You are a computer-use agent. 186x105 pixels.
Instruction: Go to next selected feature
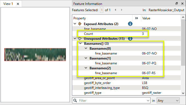click(x=122, y=10)
